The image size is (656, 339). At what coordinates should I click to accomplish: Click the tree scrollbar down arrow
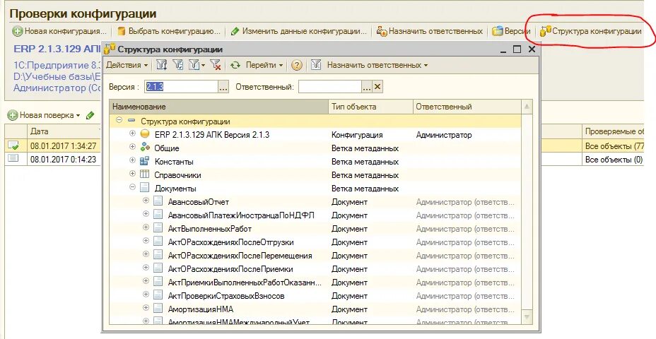coord(527,316)
